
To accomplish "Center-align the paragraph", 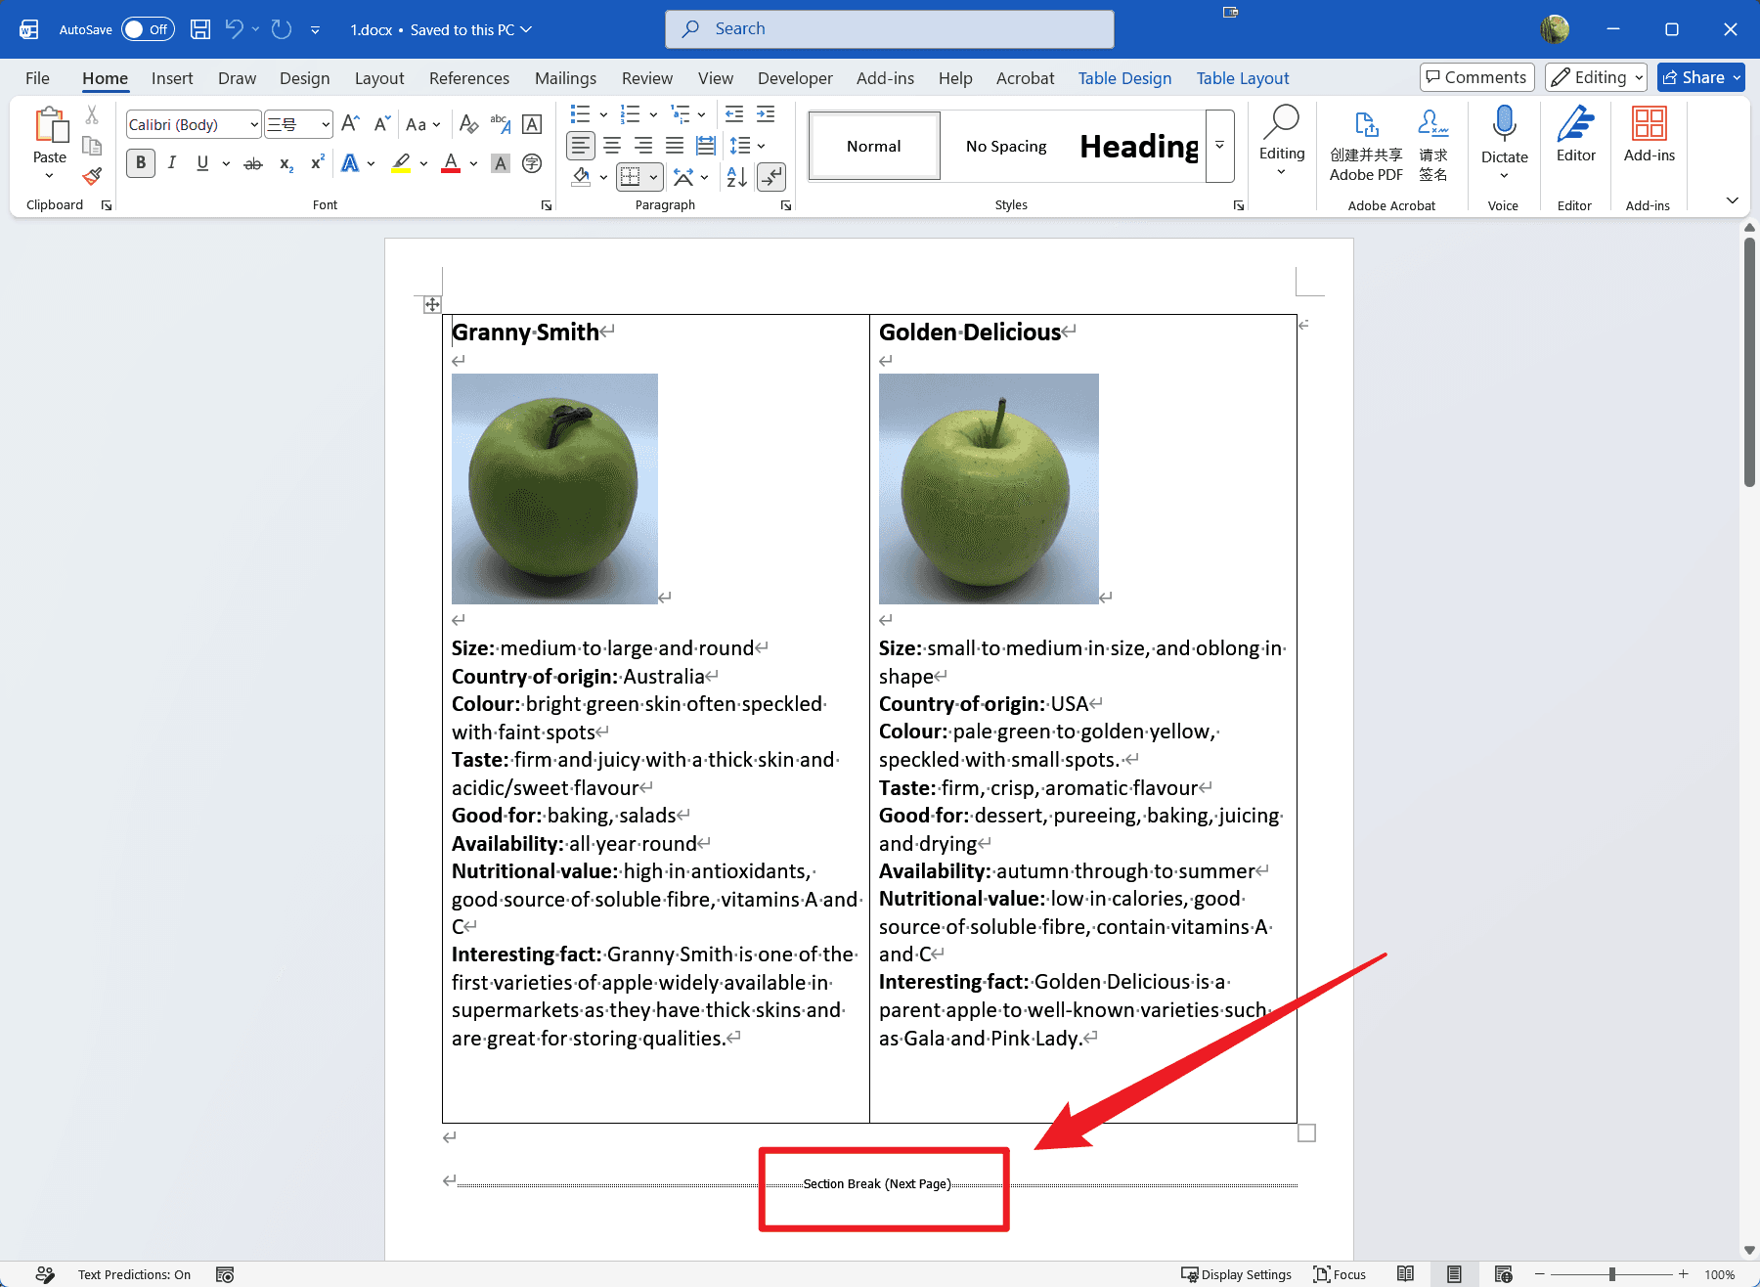I will 612,146.
